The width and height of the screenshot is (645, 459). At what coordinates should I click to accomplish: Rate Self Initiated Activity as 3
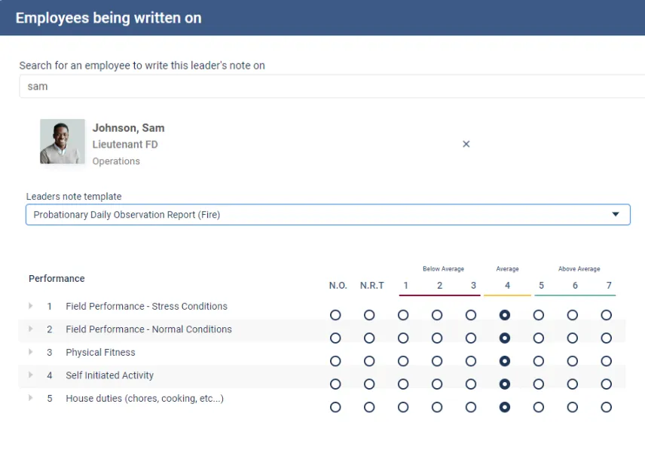pos(471,384)
